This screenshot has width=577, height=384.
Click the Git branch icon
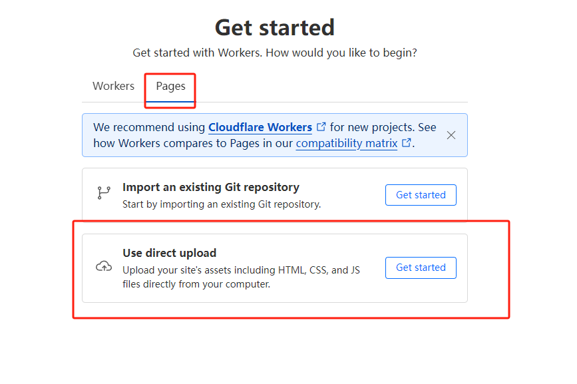pos(103,192)
